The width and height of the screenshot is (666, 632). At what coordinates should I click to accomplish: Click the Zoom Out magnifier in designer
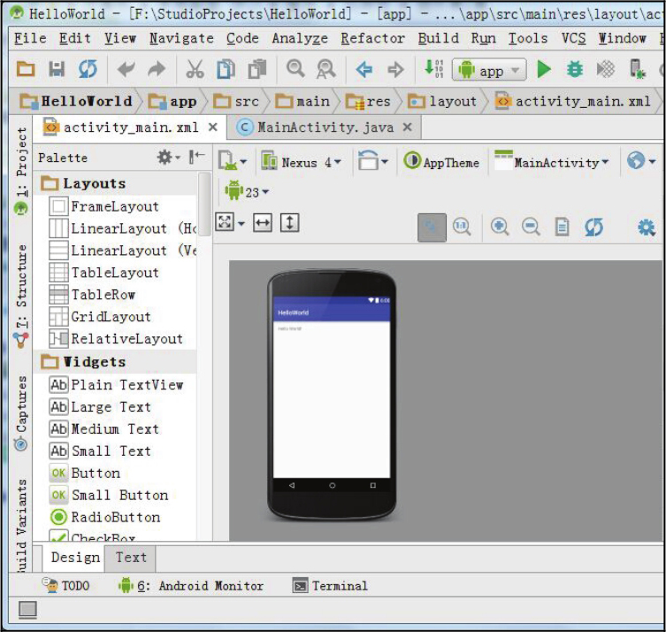tap(531, 227)
